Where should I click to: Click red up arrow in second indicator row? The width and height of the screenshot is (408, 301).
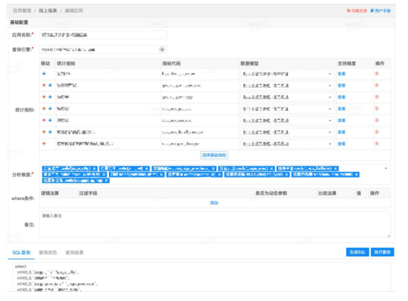[44, 85]
